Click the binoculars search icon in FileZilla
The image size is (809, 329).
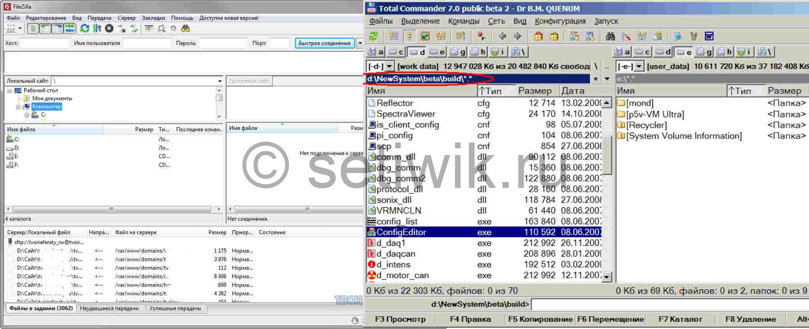tap(186, 28)
